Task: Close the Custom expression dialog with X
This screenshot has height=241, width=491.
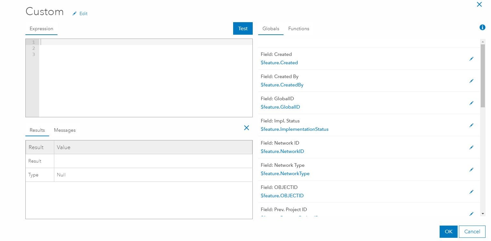Action: click(479, 4)
